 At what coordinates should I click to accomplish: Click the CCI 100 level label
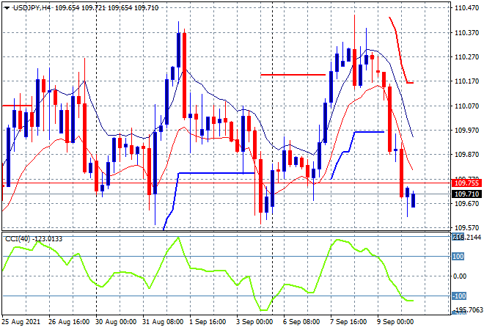(x=458, y=257)
